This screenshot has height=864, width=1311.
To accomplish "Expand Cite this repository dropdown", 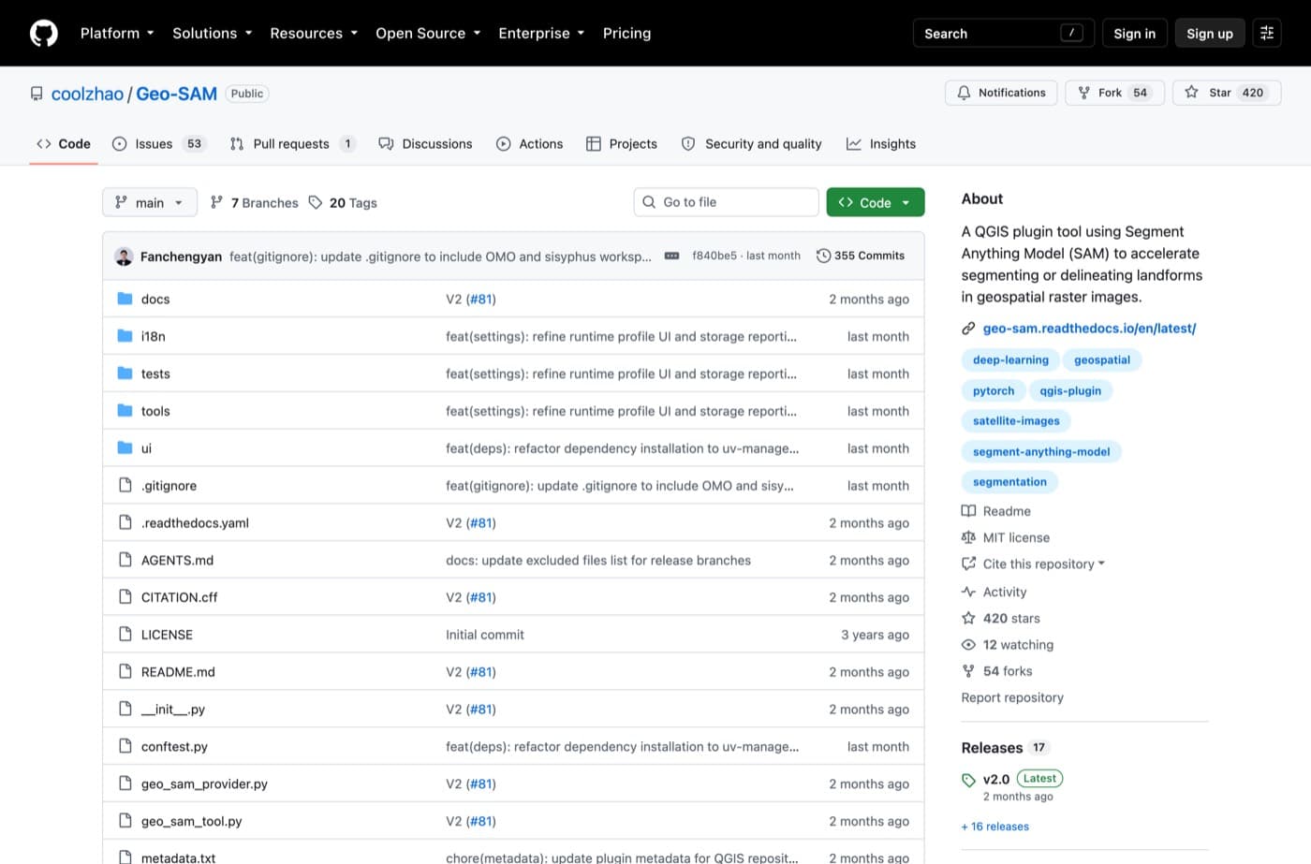I will point(1034,564).
